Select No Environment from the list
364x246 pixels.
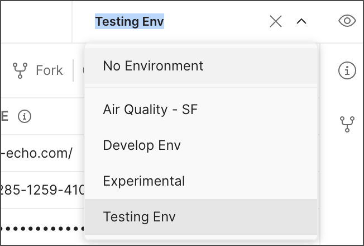pos(201,66)
